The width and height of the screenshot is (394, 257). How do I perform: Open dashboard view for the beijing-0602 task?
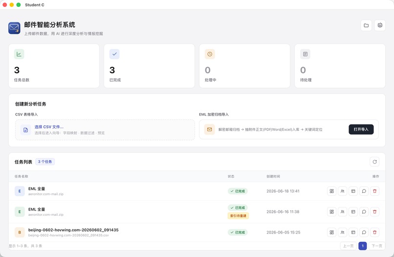332,233
